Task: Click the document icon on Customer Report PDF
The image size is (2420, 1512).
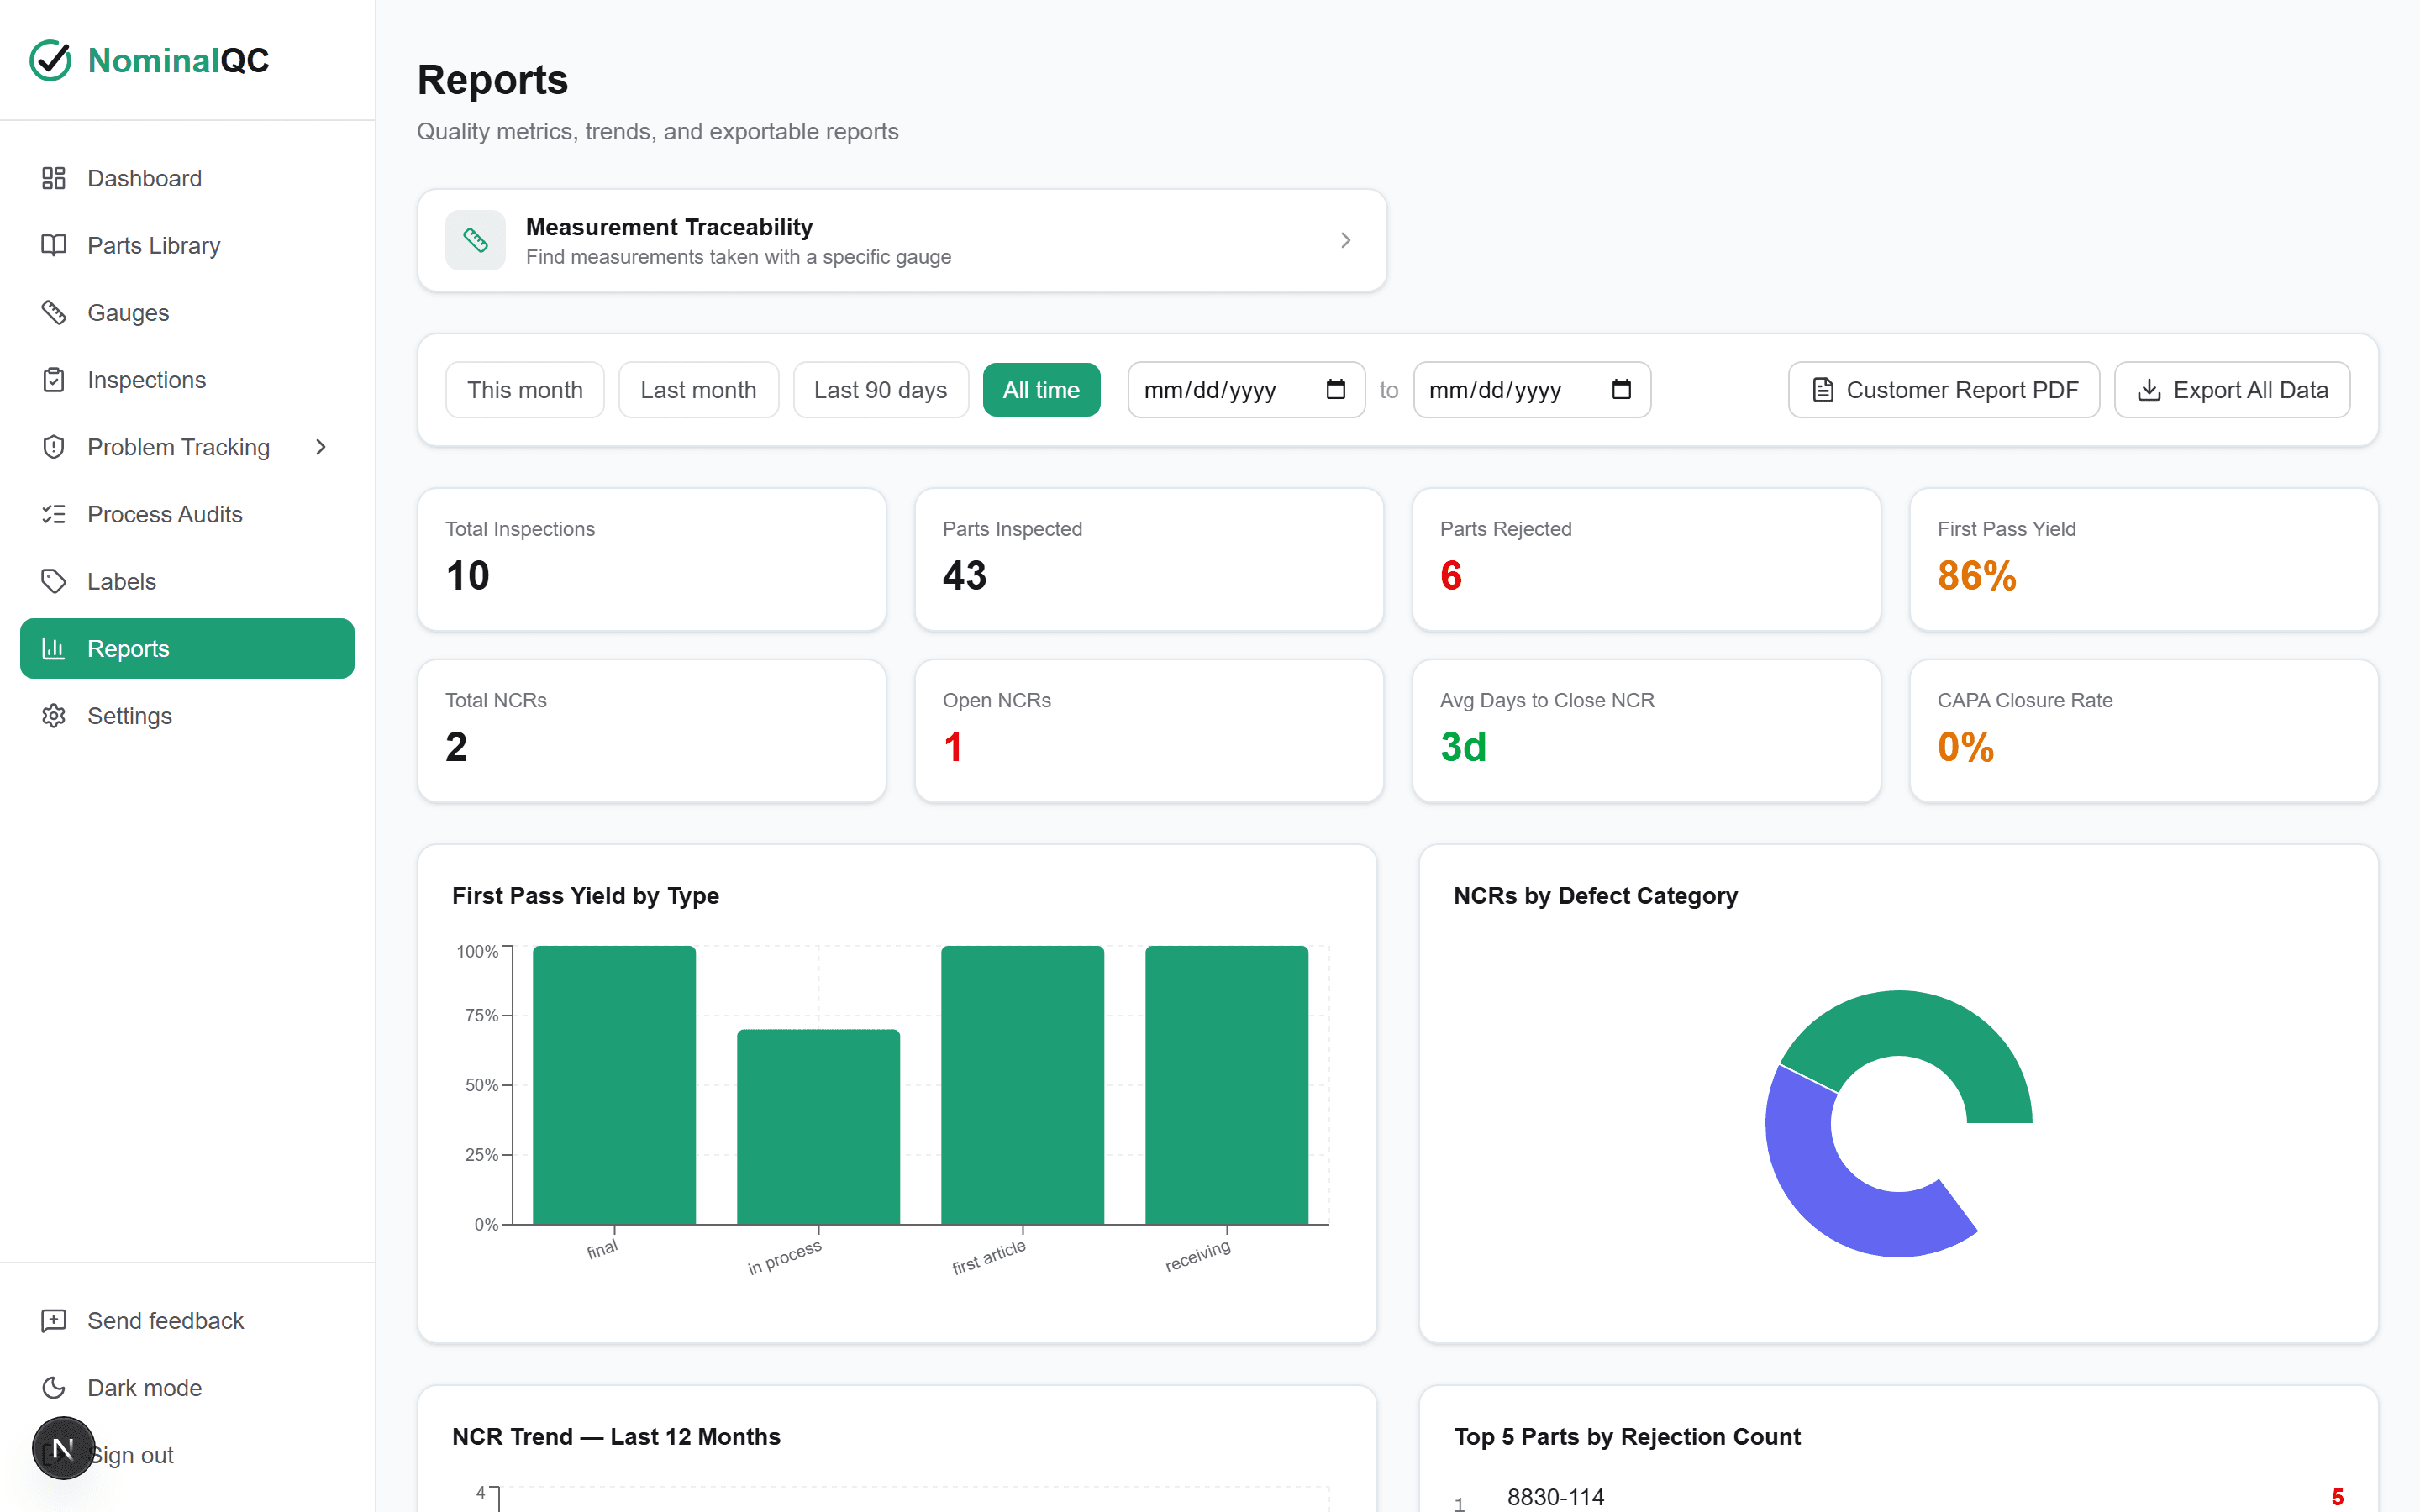Action: 1823,390
